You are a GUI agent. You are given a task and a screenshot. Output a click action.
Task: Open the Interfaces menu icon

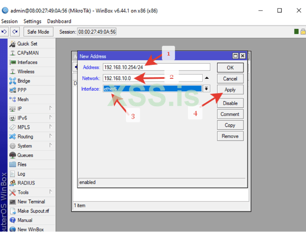[x=13, y=62]
